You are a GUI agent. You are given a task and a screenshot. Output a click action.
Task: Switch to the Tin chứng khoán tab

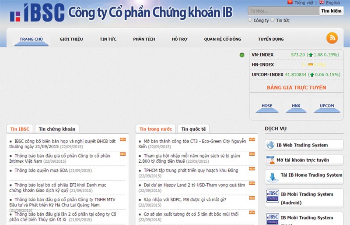click(57, 129)
